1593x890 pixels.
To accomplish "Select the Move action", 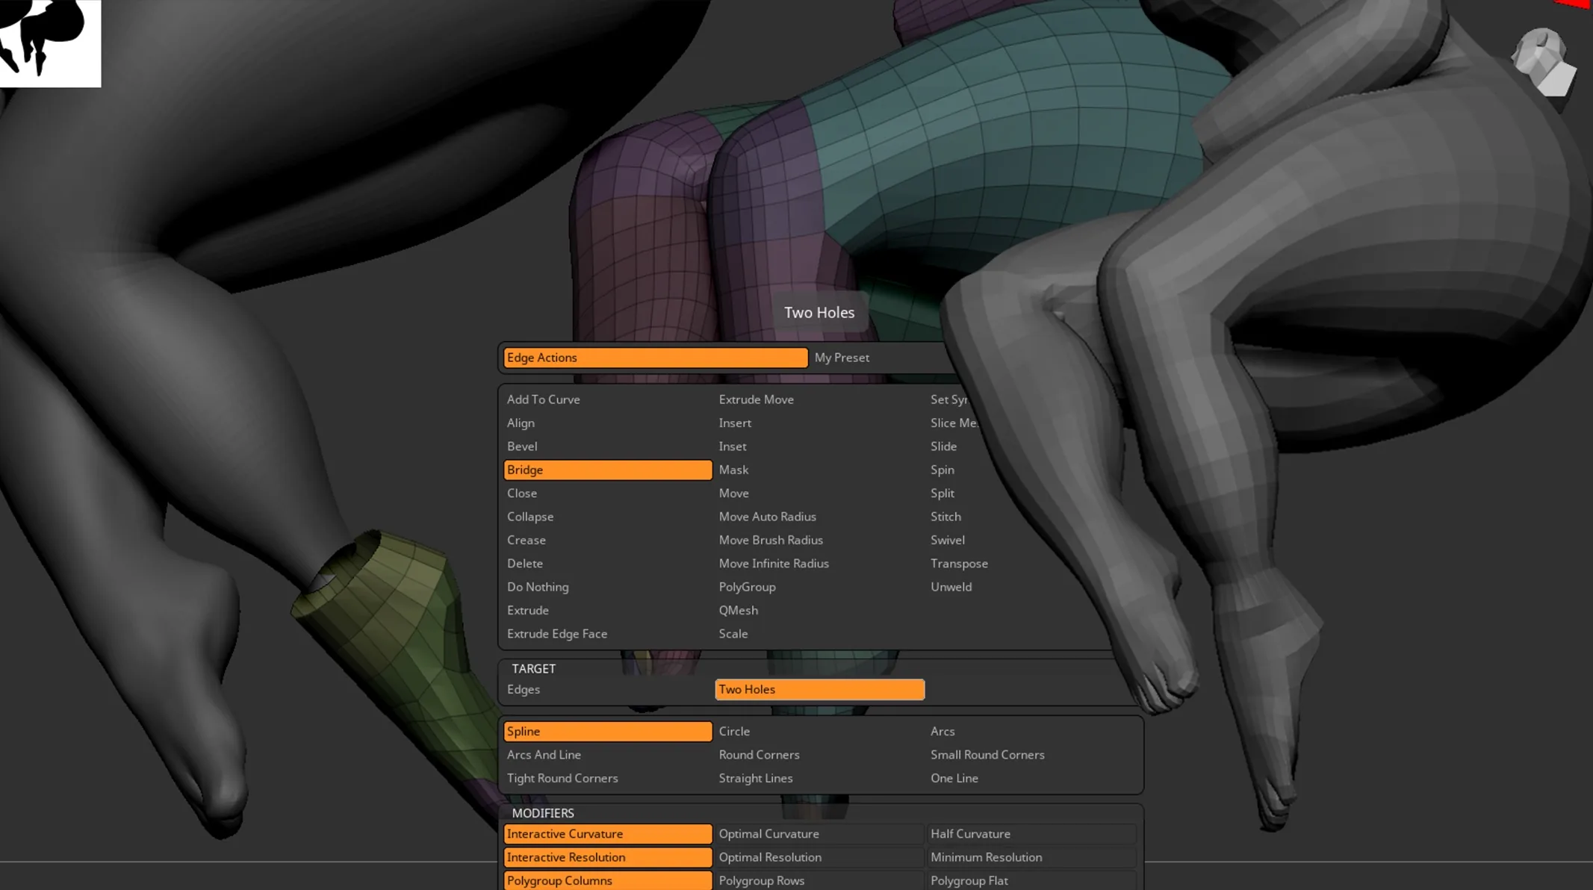I will pyautogui.click(x=733, y=494).
